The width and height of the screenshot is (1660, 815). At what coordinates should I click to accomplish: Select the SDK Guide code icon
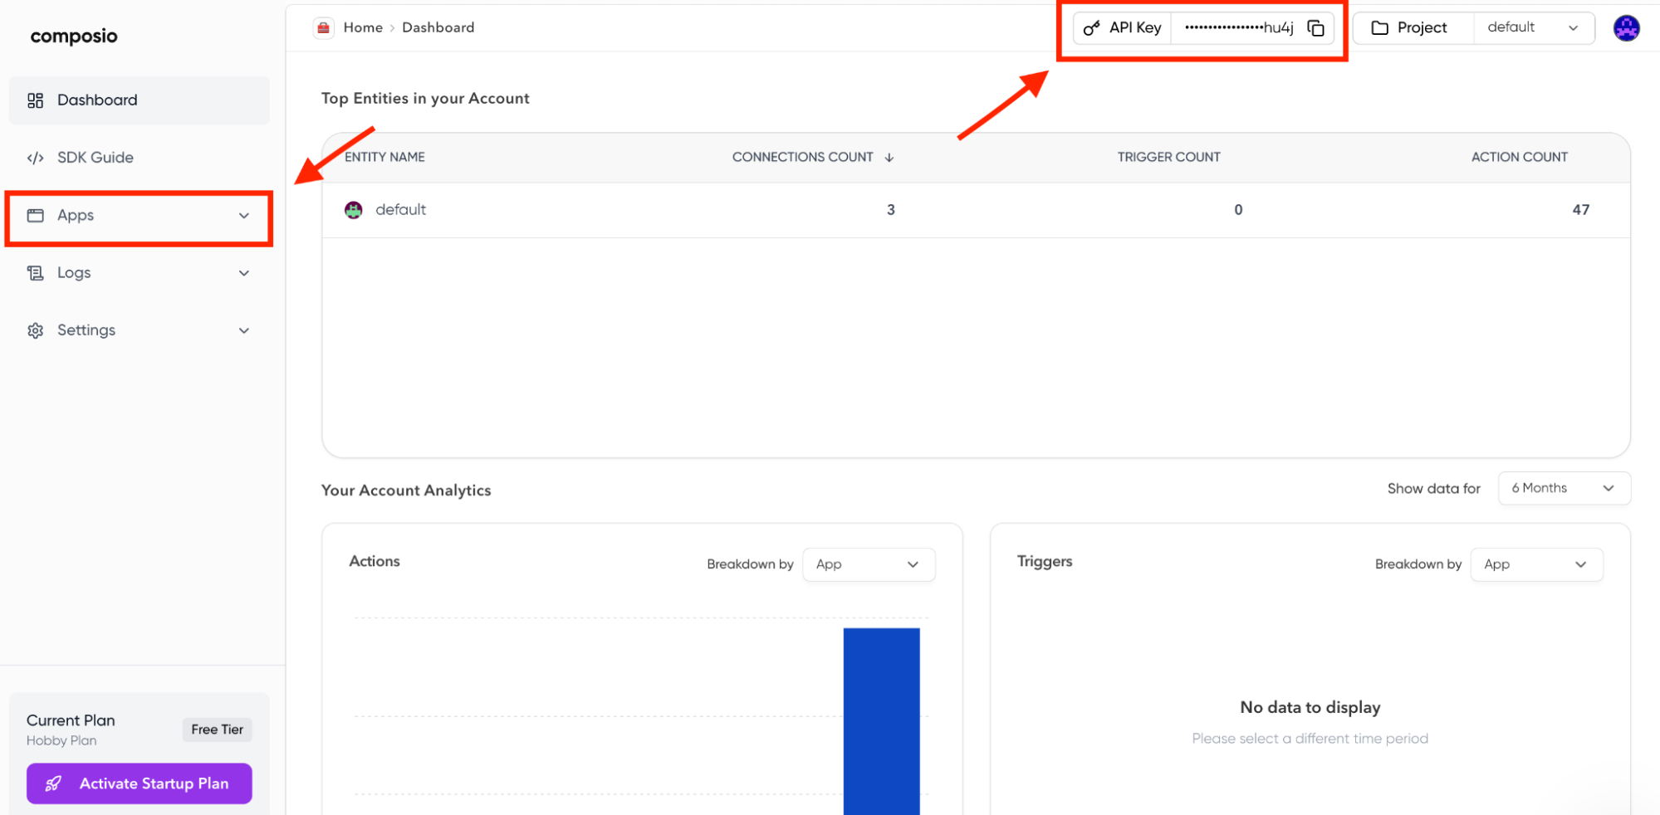[36, 157]
